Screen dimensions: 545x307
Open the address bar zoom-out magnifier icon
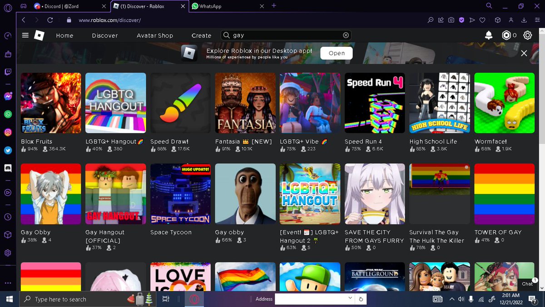(x=431, y=20)
